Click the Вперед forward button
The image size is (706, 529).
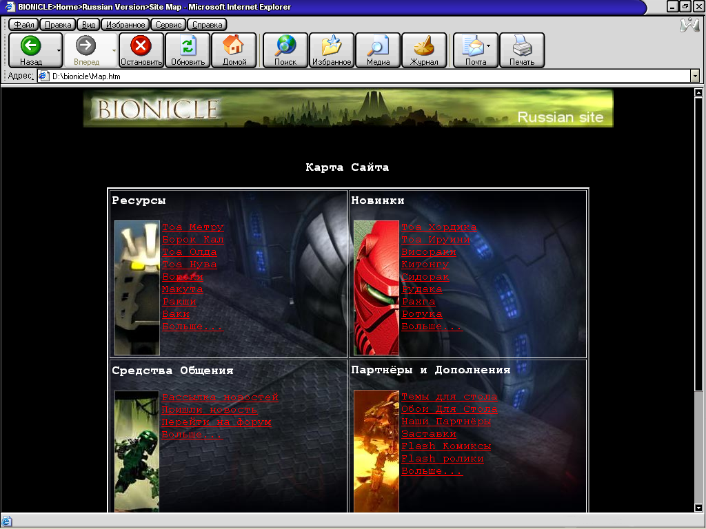click(86, 50)
